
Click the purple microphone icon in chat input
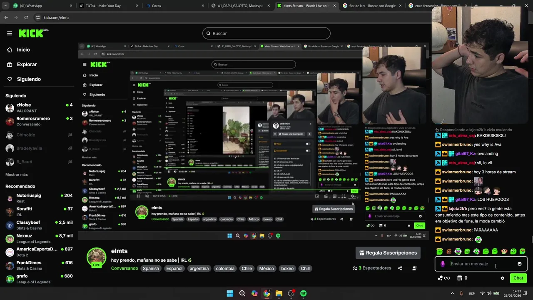(443, 264)
